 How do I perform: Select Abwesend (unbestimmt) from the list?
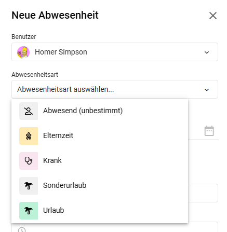pos(100,111)
